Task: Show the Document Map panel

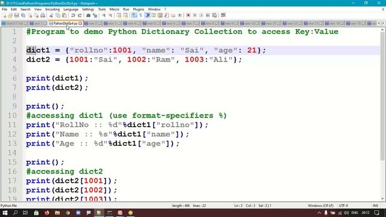Action: click(160, 15)
